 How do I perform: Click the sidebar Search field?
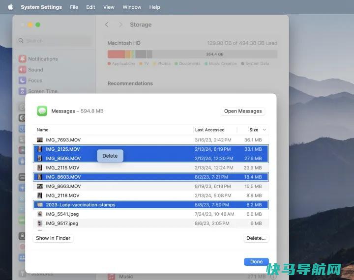[55, 41]
